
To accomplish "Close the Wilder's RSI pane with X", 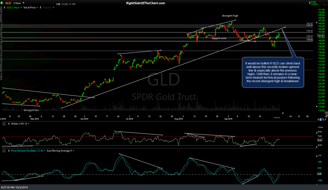I will (4, 124).
